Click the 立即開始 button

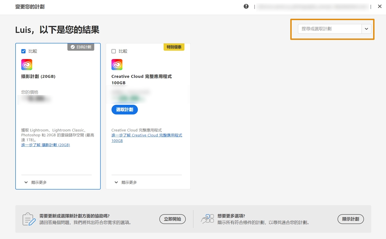pos(173,219)
